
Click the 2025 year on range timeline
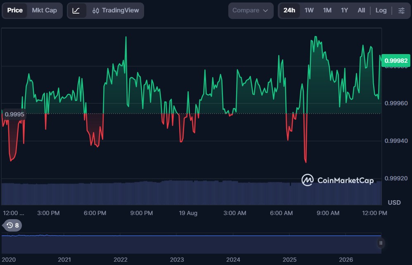point(289,260)
